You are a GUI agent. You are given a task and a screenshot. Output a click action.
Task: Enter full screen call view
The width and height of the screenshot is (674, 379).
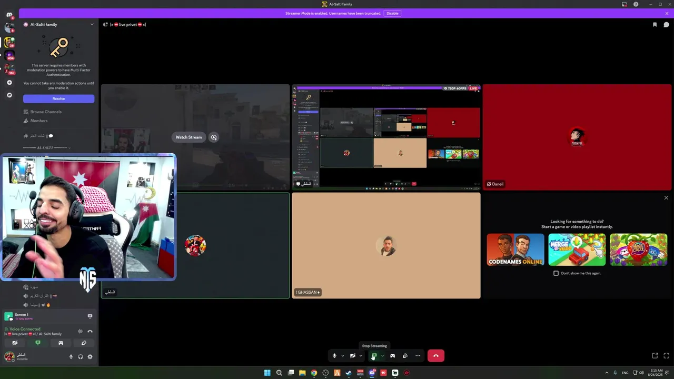(666, 356)
